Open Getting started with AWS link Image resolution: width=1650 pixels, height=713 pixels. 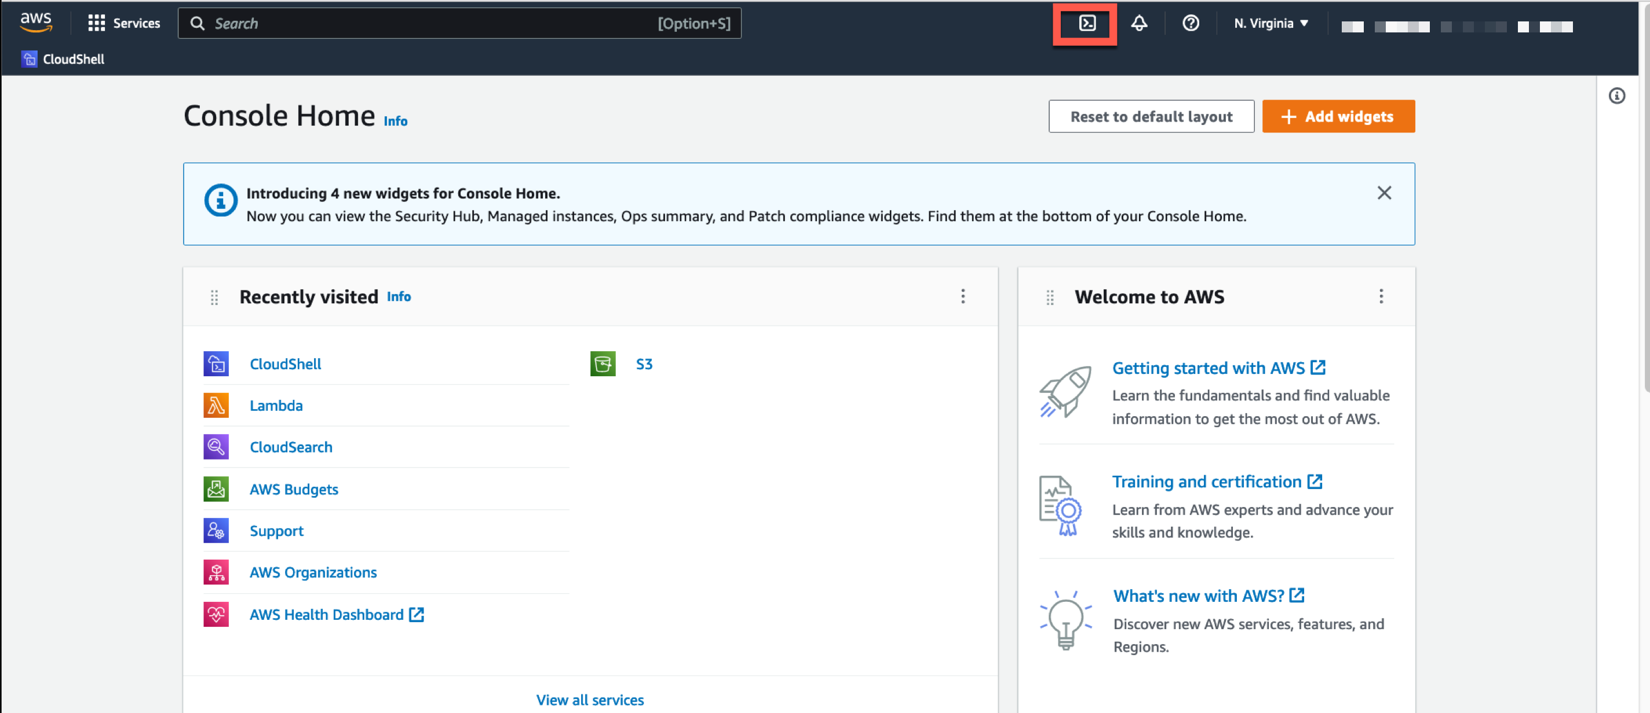[1209, 367]
